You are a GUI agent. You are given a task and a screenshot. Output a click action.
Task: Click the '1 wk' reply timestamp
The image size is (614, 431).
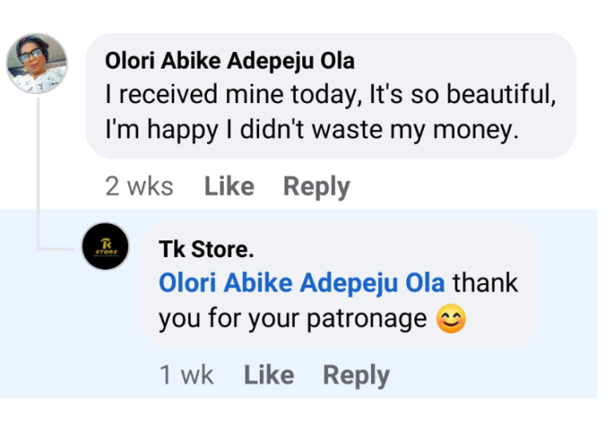[186, 375]
